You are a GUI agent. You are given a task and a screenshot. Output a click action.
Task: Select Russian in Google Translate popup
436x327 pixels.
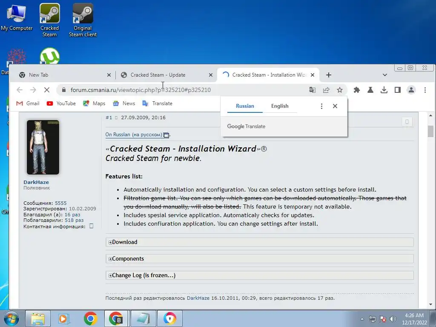245,106
